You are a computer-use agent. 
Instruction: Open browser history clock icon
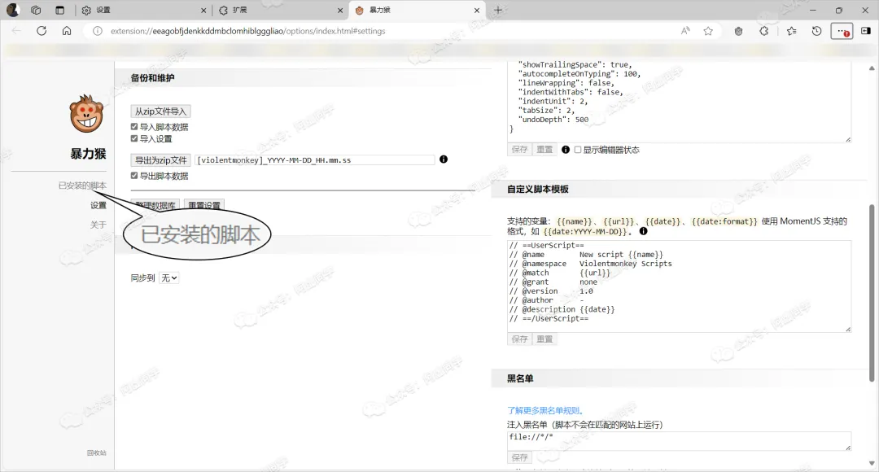[x=816, y=31]
